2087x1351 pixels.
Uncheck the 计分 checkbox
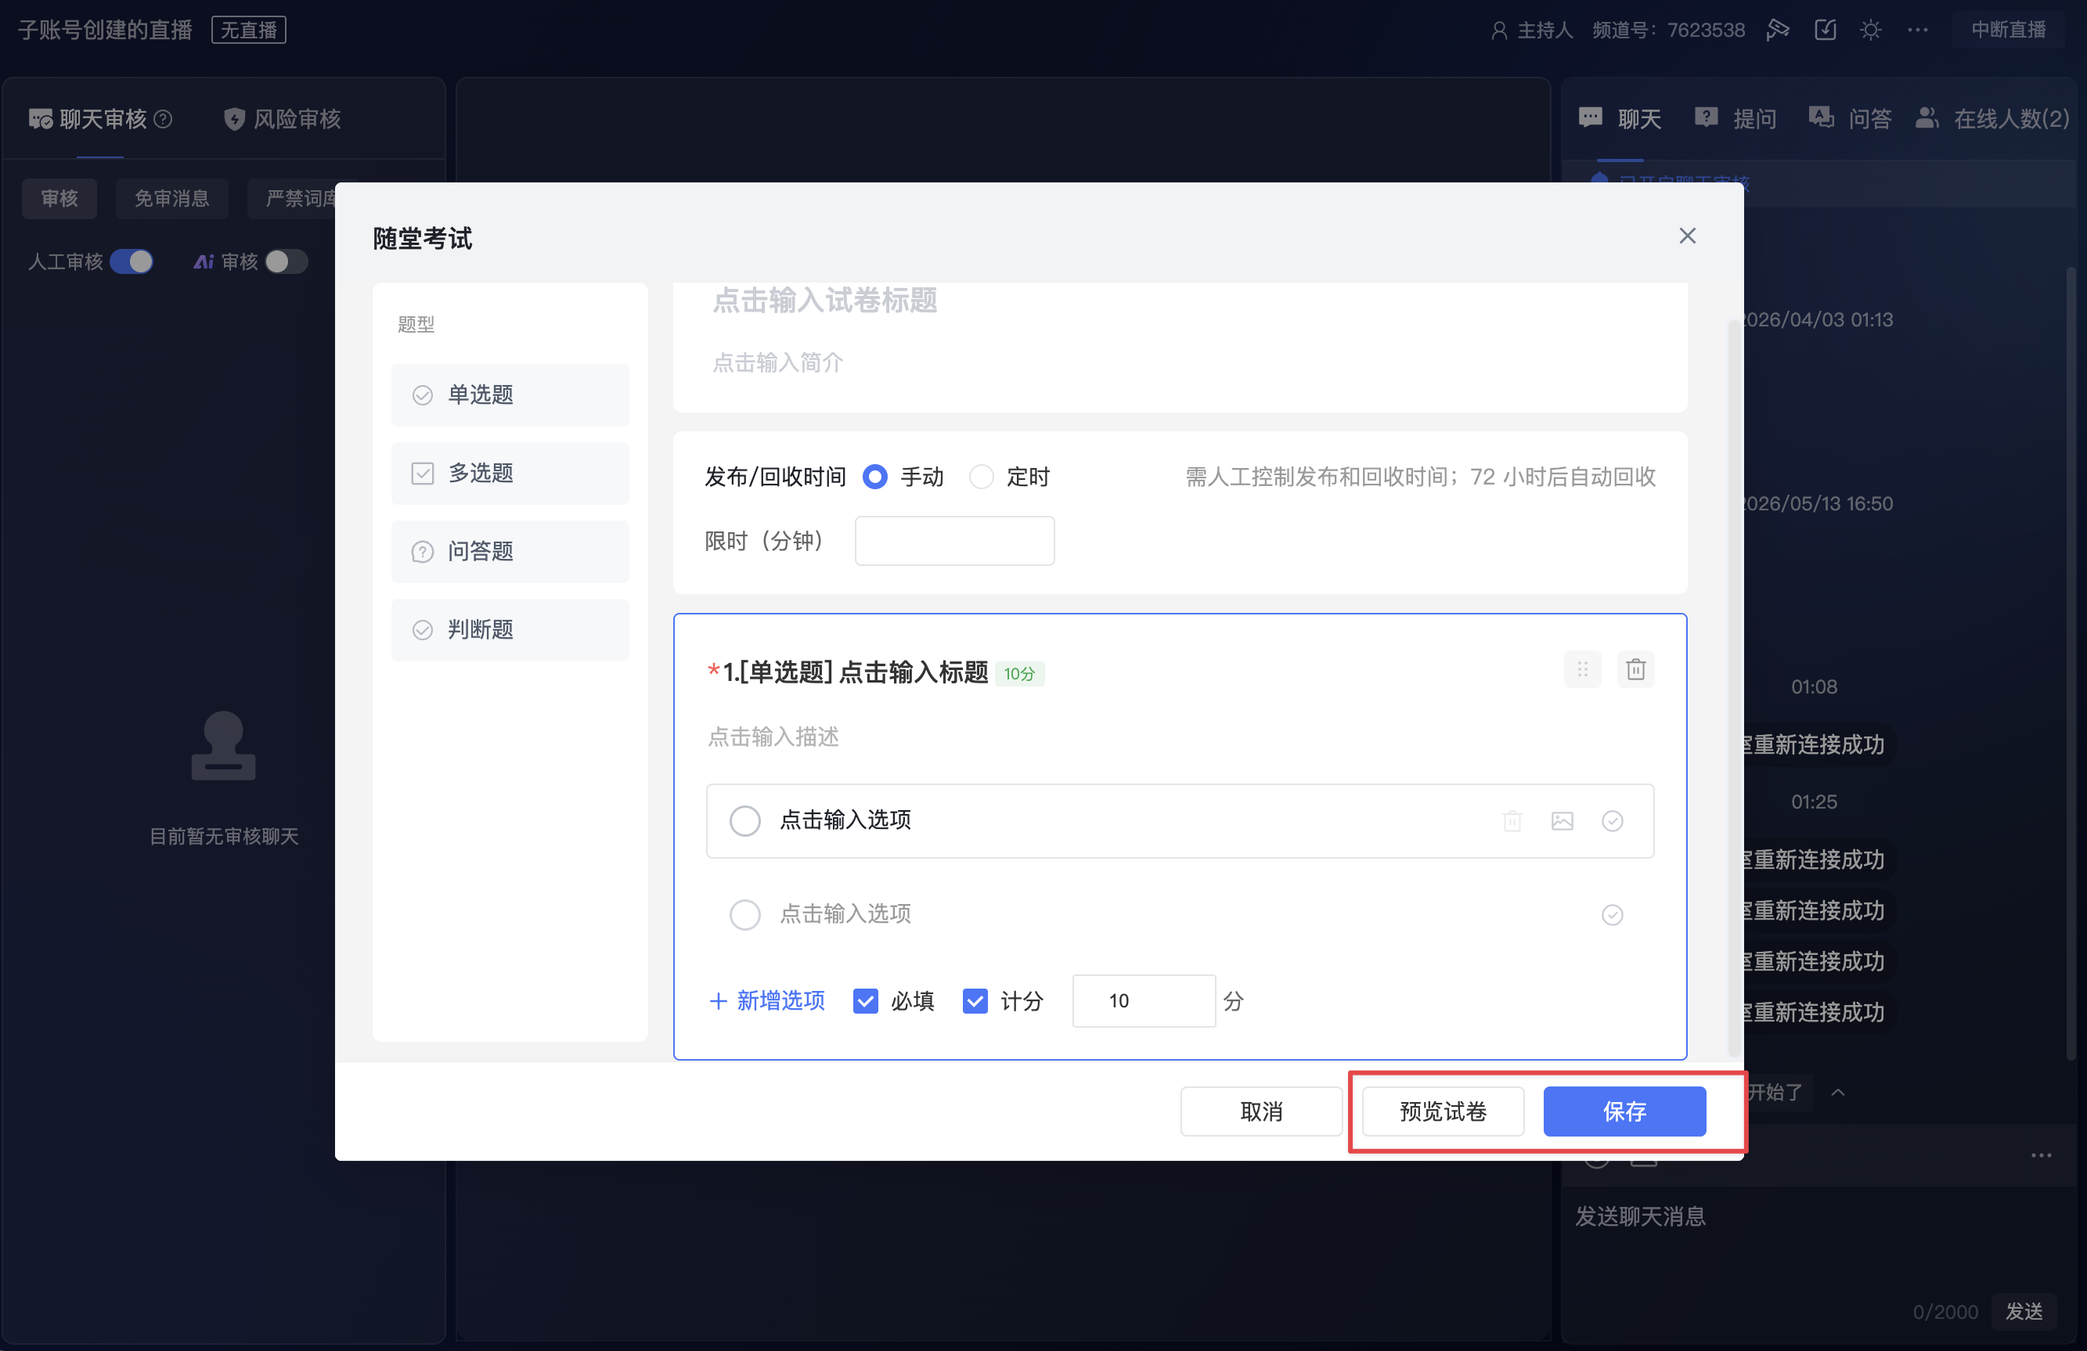[975, 1000]
